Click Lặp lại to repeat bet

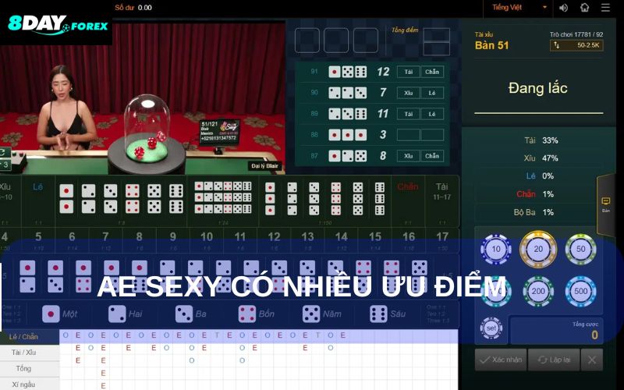(x=552, y=360)
